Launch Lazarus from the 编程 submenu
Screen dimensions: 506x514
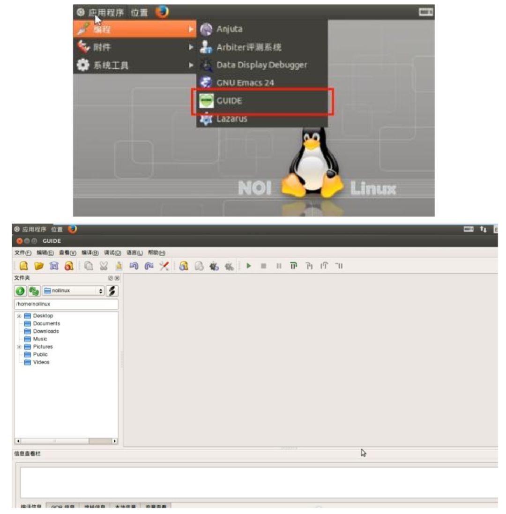262,119
